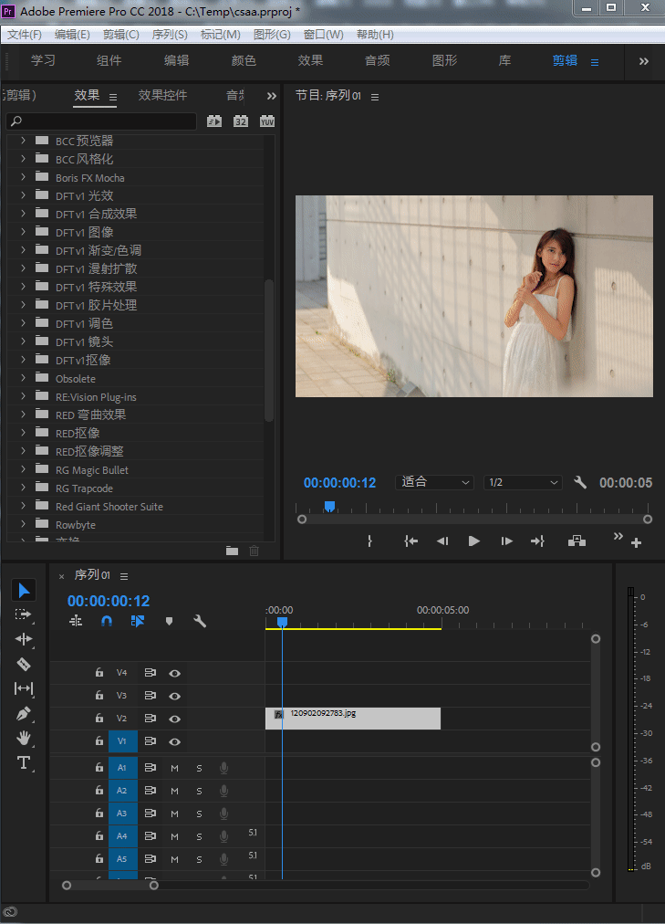Step forward one frame
The image size is (665, 924).
(x=506, y=541)
